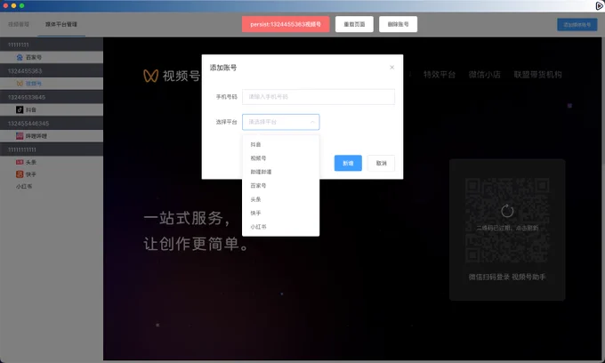This screenshot has width=605, height=363.
Task: Click the red persist:1324455363视频号 button
Action: point(286,24)
